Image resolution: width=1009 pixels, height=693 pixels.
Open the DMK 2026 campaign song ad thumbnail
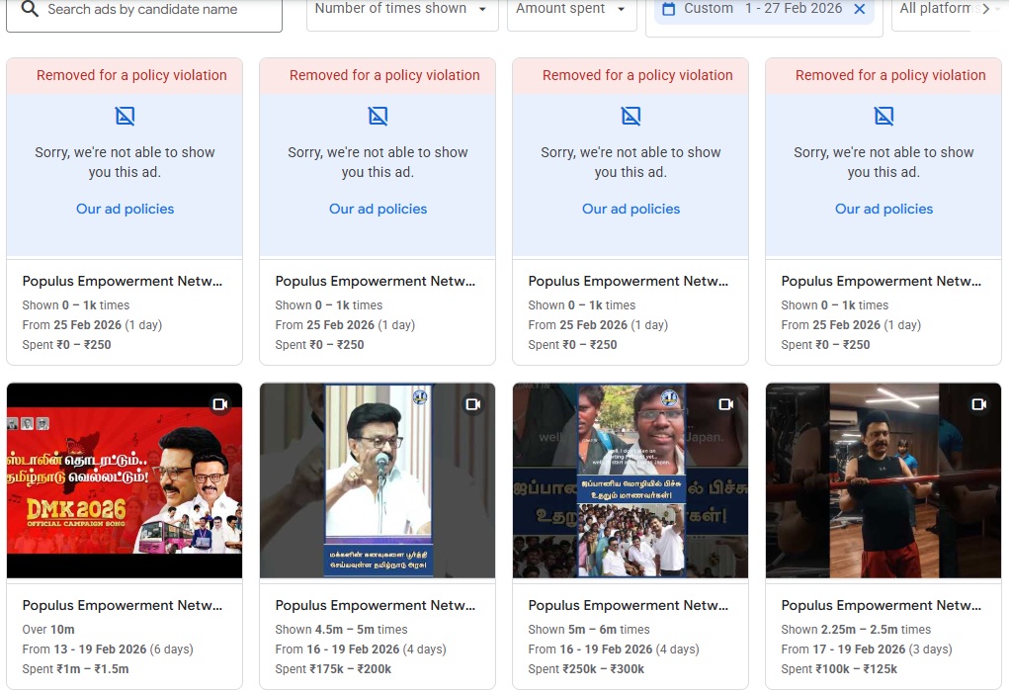[125, 480]
